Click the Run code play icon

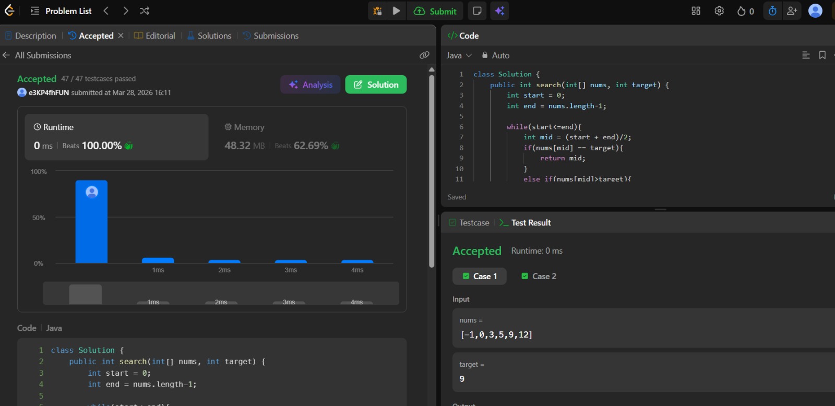(397, 11)
